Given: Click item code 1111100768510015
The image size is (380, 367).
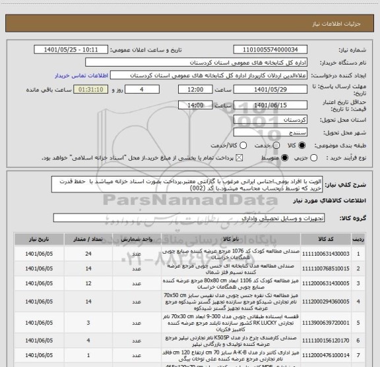Looking at the screenshot, I should tap(326, 269).
